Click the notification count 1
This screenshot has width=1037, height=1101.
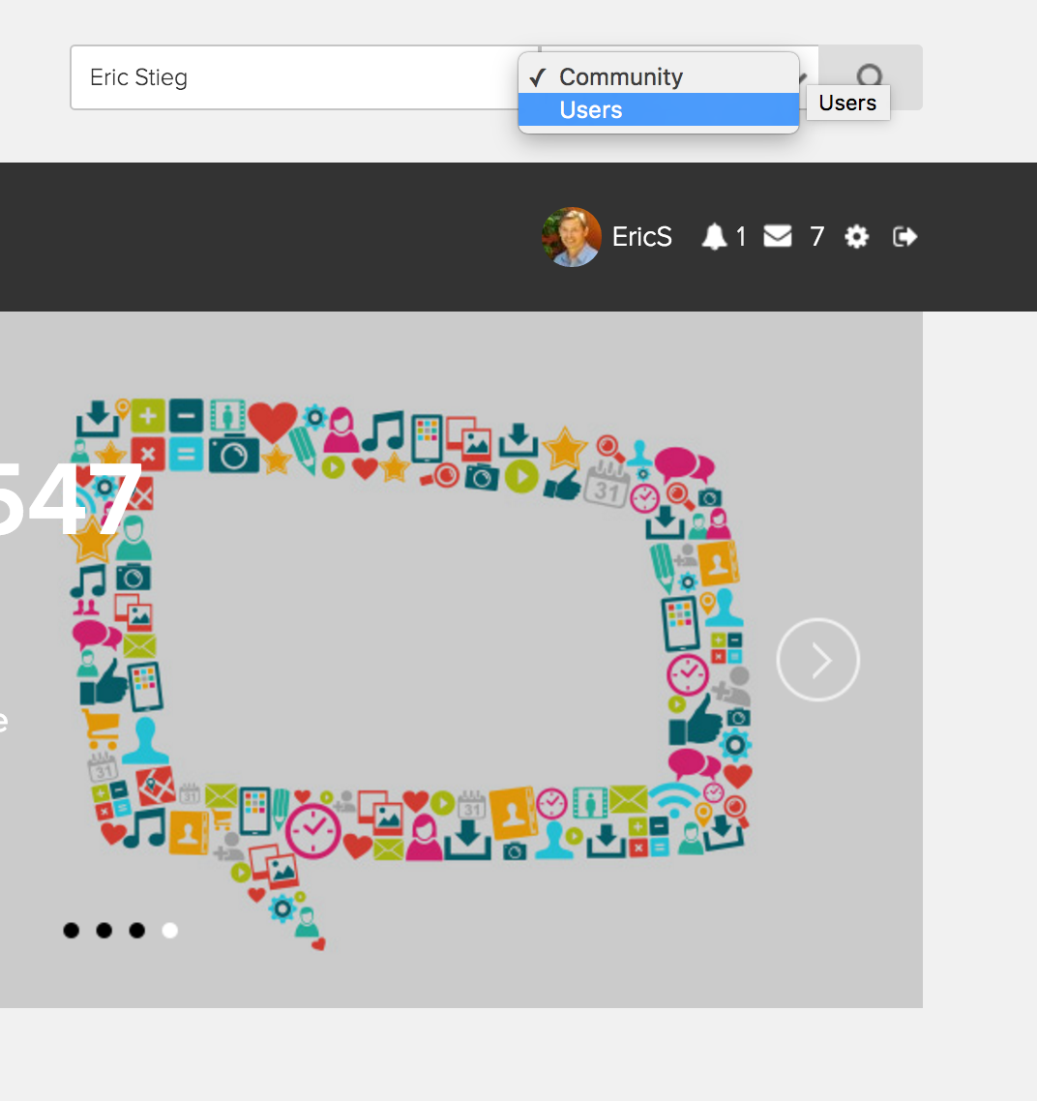[x=741, y=237]
